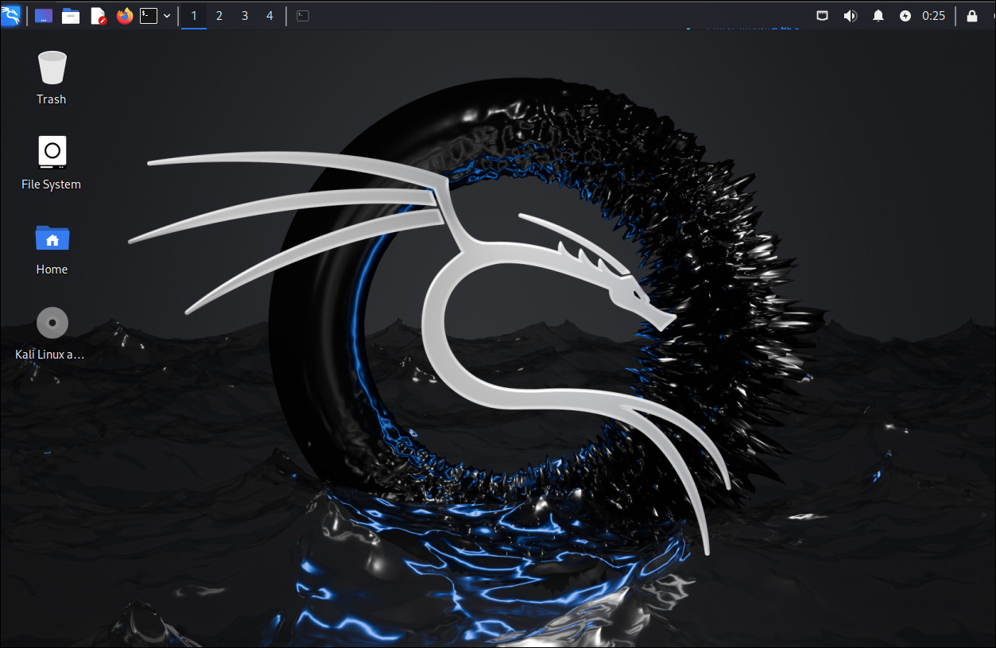Open the Kali applications menu
This screenshot has height=648, width=996.
coord(12,15)
